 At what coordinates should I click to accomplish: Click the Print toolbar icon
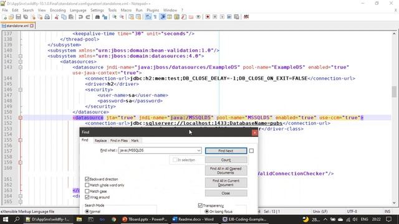(47, 17)
